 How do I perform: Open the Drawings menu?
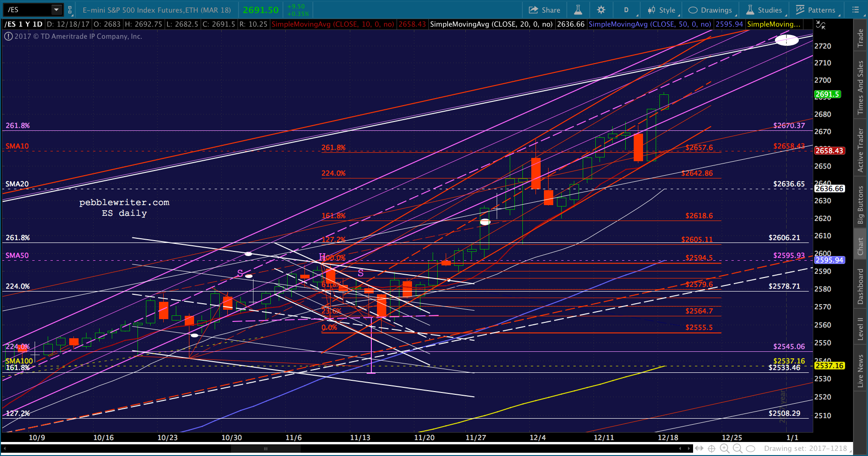(710, 10)
